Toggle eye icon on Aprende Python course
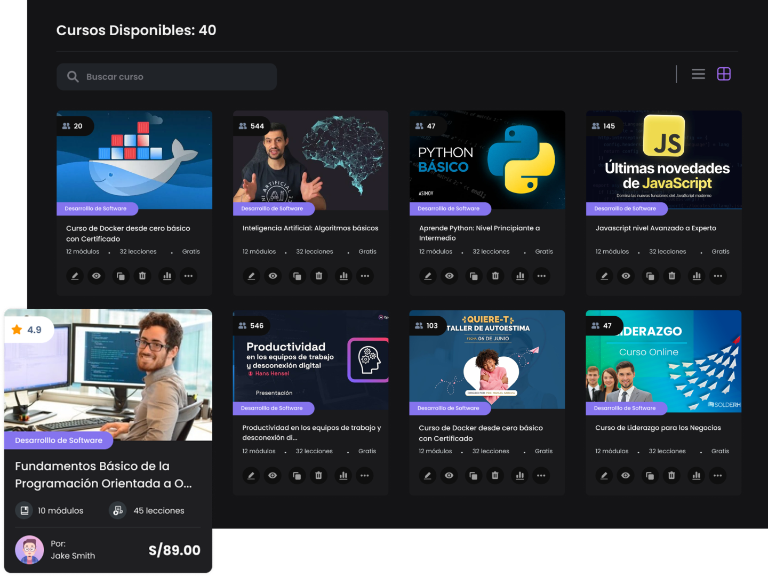The height and width of the screenshot is (577, 768). click(450, 276)
